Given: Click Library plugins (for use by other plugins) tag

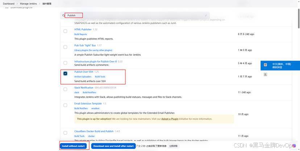Looking at the screenshot, I should click(x=93, y=50).
